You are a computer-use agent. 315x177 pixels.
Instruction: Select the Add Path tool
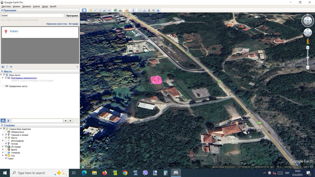point(101,10)
